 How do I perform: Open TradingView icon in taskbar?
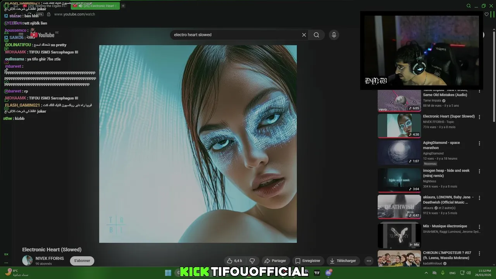[x=317, y=273]
